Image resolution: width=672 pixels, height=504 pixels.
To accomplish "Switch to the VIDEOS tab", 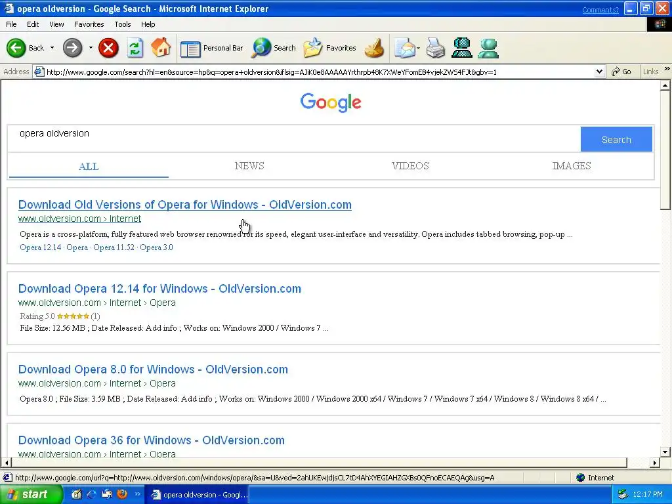I will point(410,166).
